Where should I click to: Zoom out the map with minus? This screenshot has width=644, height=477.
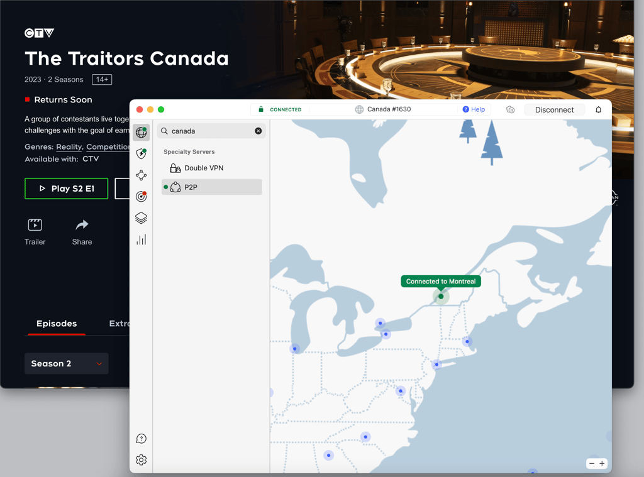tap(592, 463)
